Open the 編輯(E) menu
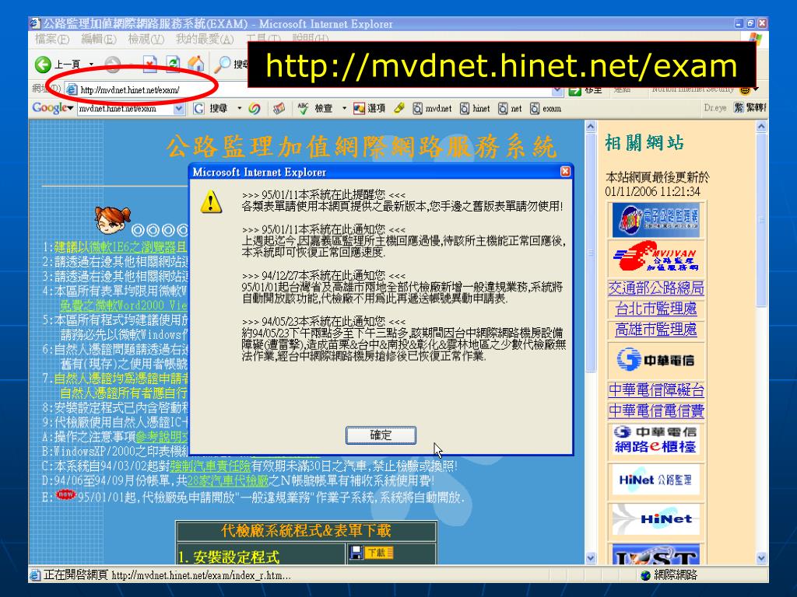This screenshot has height=597, width=797. [99, 39]
